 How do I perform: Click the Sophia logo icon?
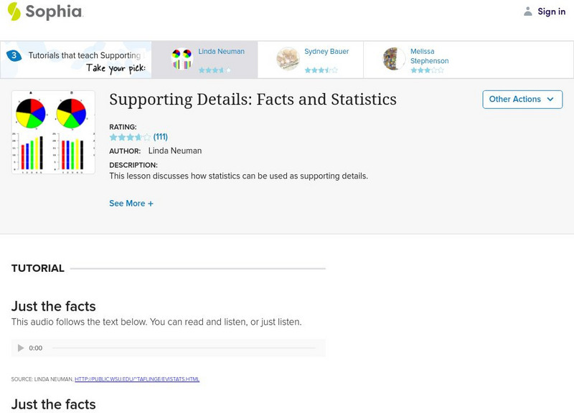[14, 11]
